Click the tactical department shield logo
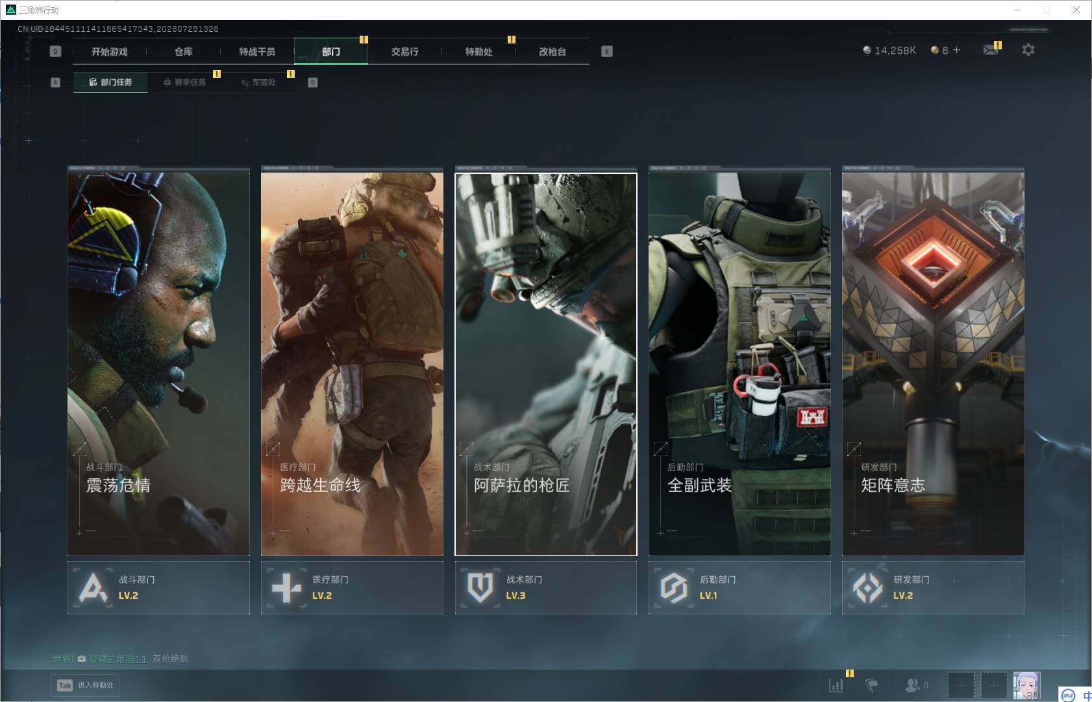Viewport: 1092px width, 702px height. [x=480, y=588]
